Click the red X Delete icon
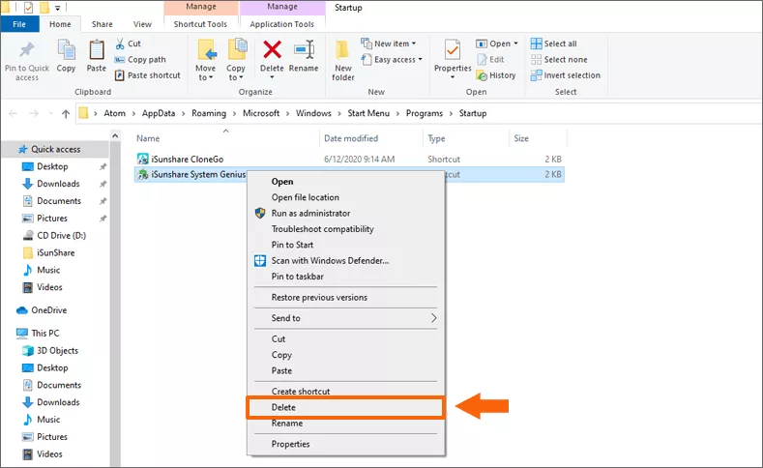The width and height of the screenshot is (763, 468). pos(272,49)
